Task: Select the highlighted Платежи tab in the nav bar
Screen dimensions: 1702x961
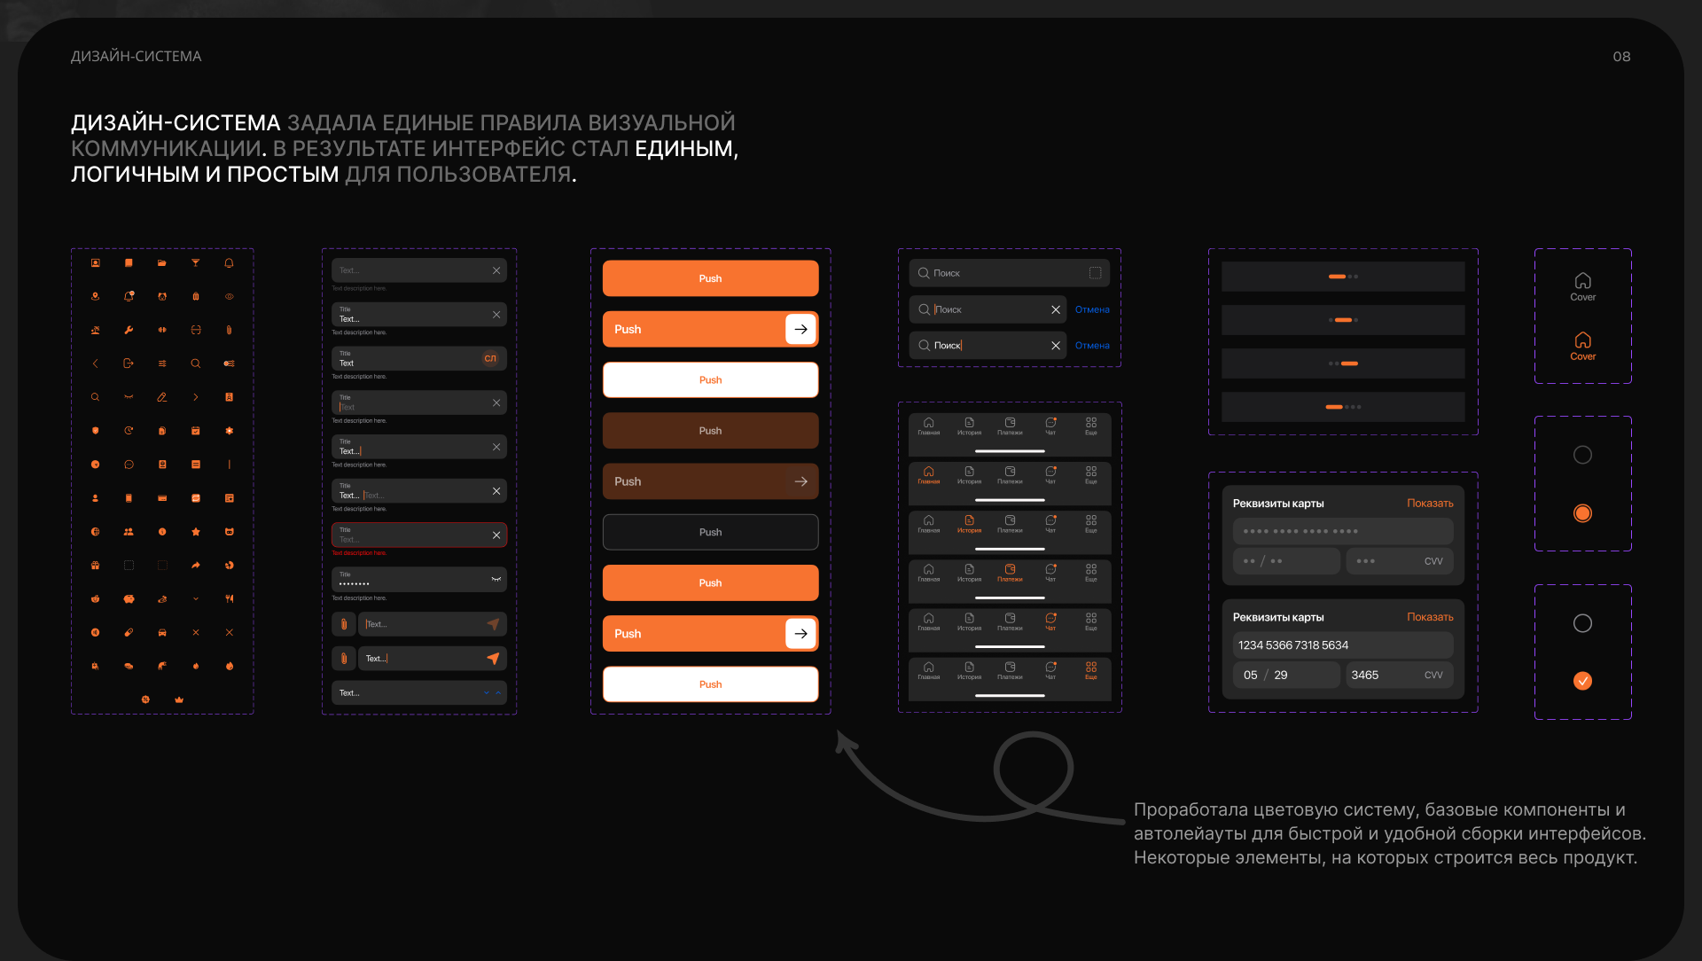Action: 1010,573
